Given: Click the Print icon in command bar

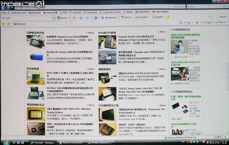Looking at the screenshot, I should pos(197,22).
